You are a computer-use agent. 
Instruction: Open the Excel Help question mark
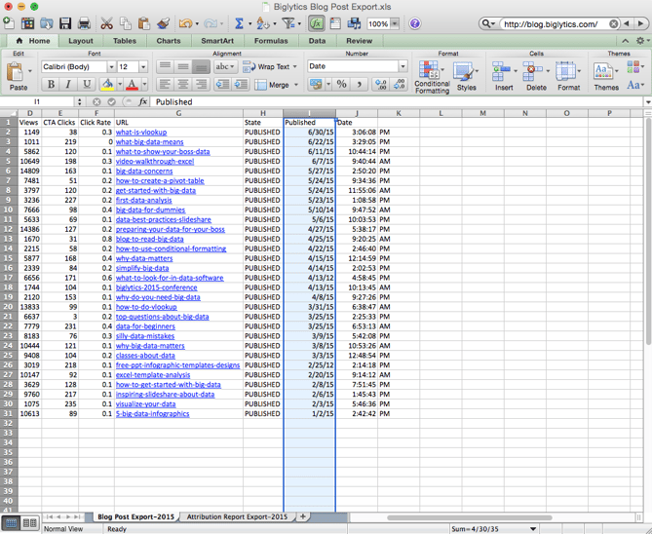click(414, 23)
